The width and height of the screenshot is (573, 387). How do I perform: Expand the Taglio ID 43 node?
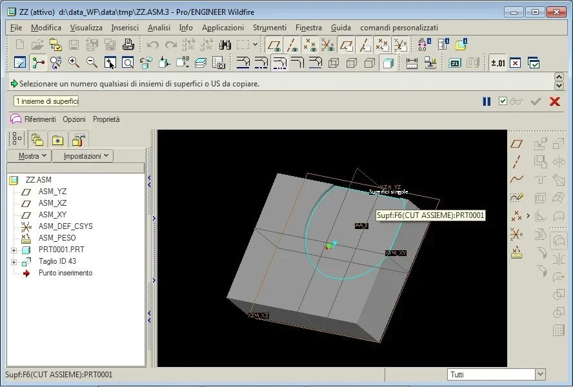14,262
